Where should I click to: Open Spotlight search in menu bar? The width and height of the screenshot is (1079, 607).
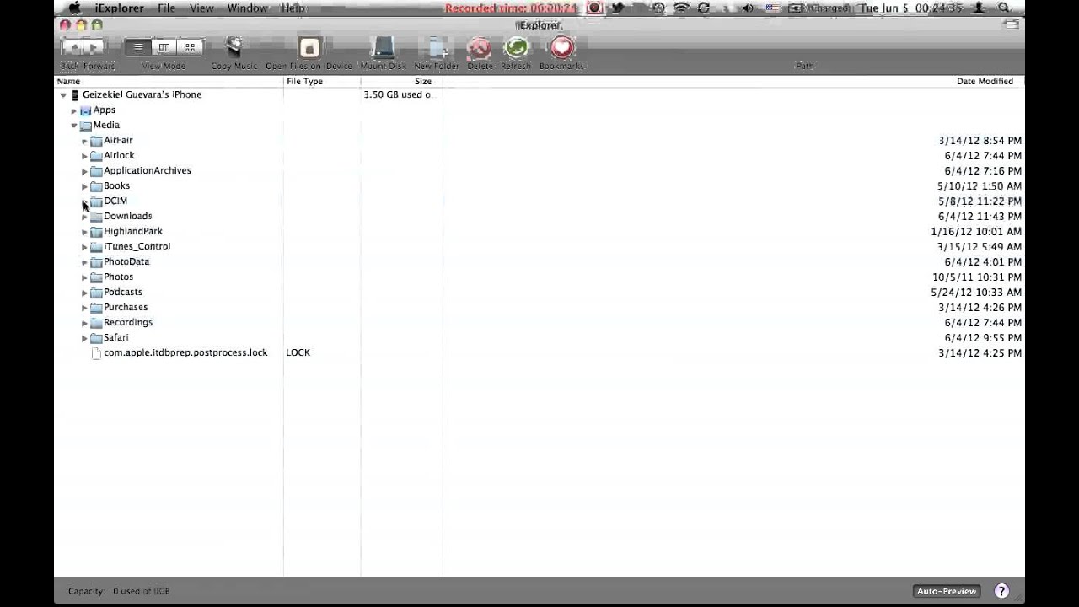(x=1003, y=8)
